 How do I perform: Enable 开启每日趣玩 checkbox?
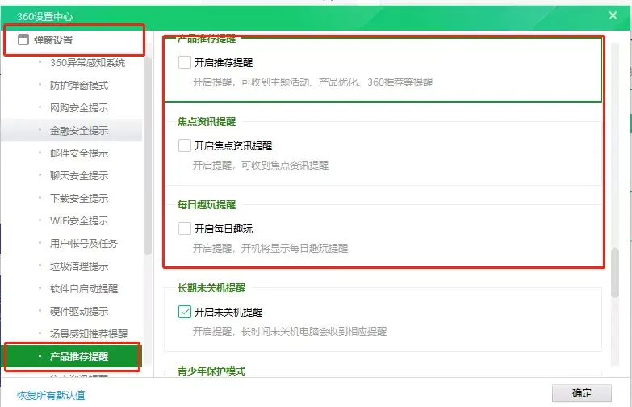[185, 229]
